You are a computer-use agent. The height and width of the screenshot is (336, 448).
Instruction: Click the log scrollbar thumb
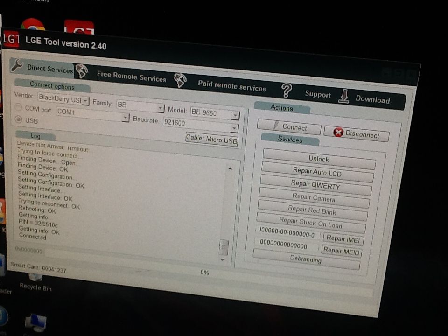[224, 246]
